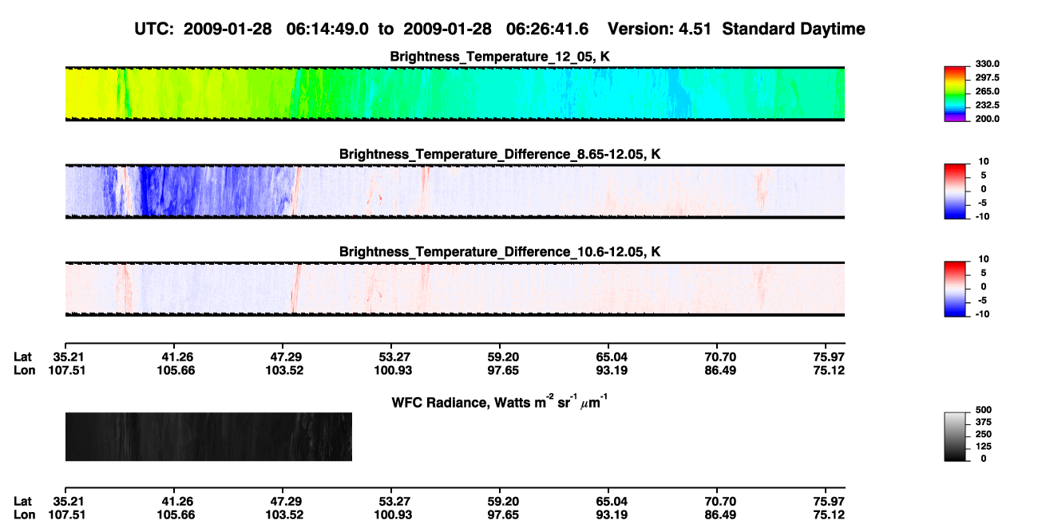The width and height of the screenshot is (1038, 532).
Task: Click the 'Brightness_Temperature_Difference_10.6-12.05, K' title
Action: 500,252
